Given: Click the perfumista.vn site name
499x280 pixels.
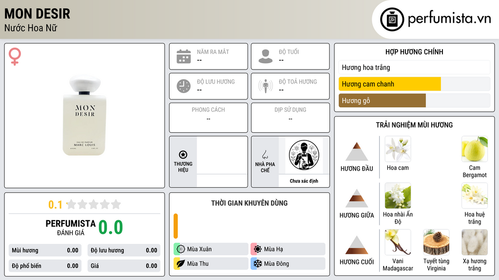Looking at the screenshot, I should point(449,19).
